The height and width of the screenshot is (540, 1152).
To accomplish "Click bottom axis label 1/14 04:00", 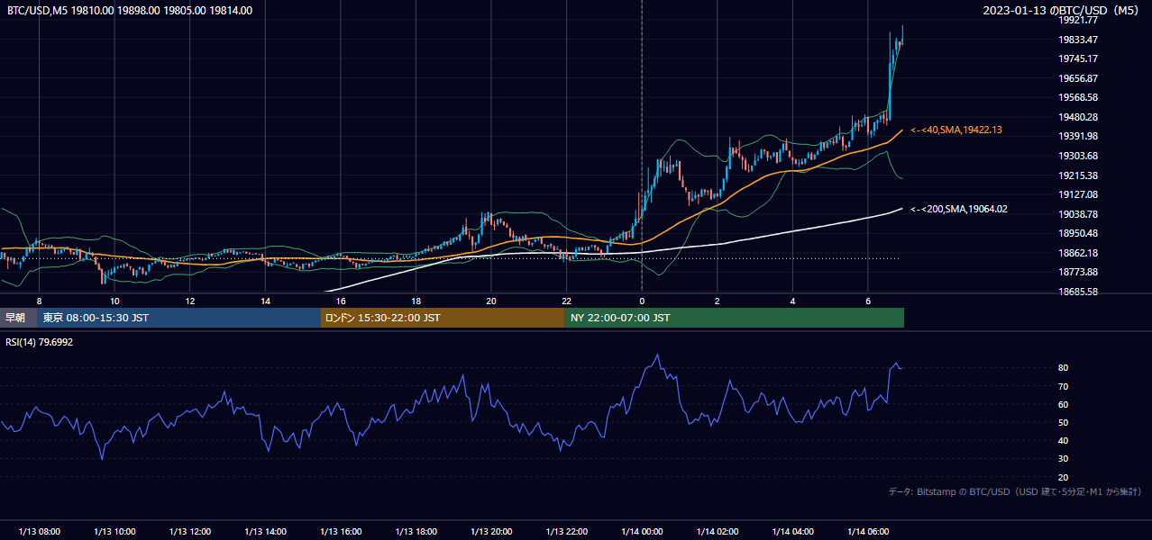I will coord(792,531).
